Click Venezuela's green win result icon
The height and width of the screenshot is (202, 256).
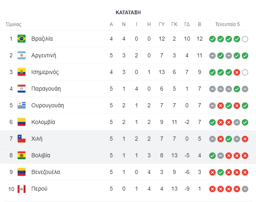click(x=221, y=172)
